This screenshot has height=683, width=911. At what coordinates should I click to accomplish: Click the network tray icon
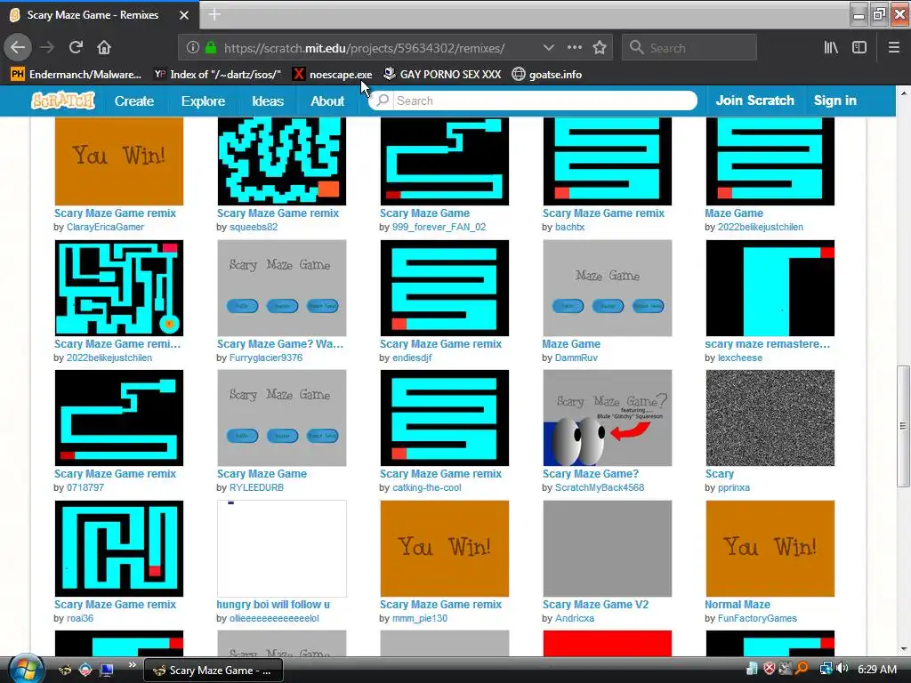(826, 669)
